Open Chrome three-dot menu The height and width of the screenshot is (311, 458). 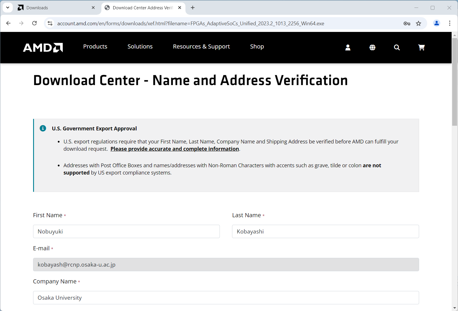coord(450,23)
